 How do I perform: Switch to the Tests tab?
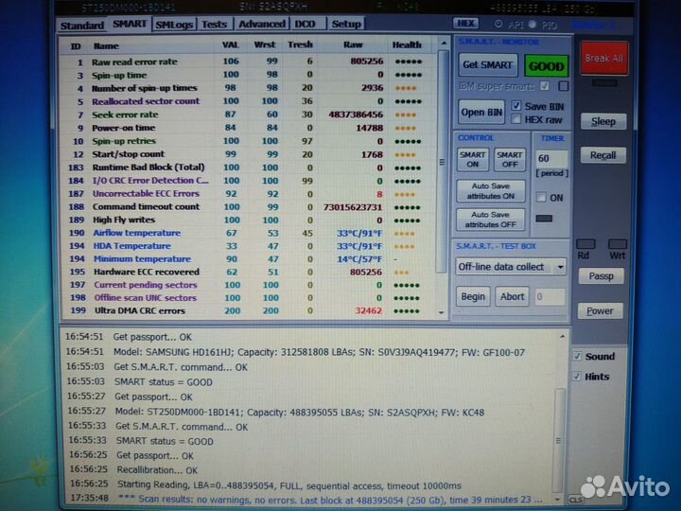point(215,24)
